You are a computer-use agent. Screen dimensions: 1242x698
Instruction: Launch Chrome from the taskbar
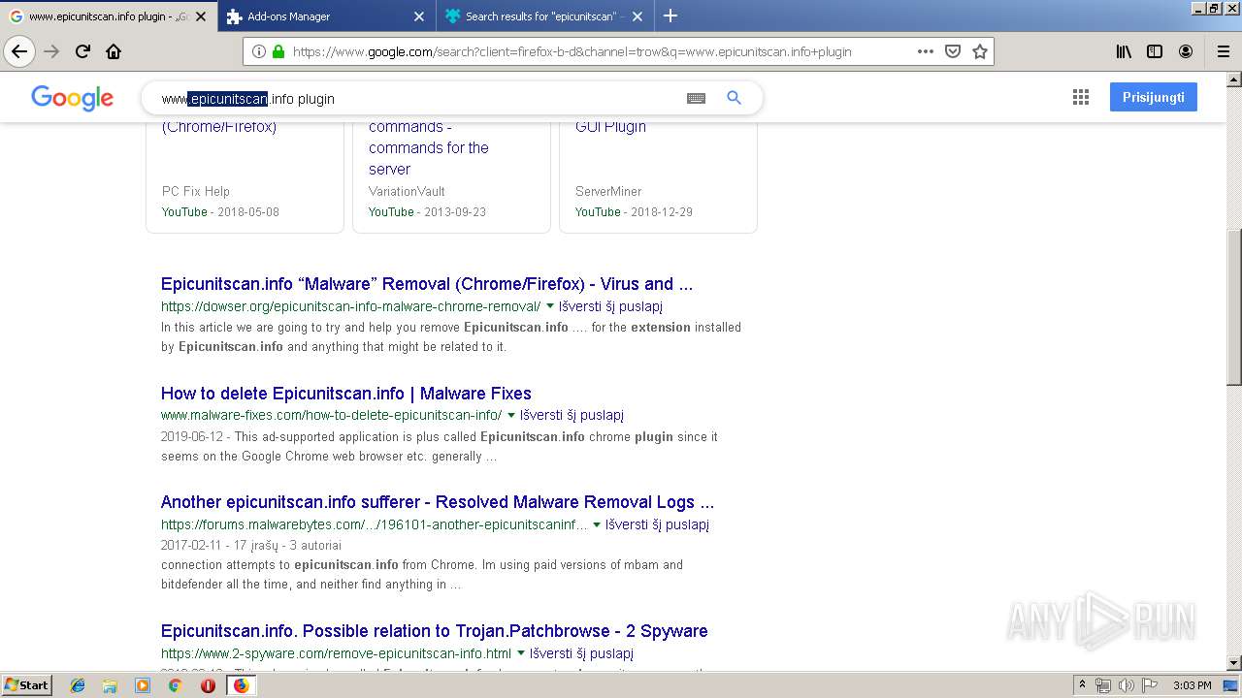point(175,685)
